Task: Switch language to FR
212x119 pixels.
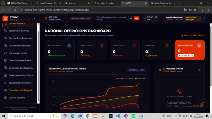Action: coord(131,18)
